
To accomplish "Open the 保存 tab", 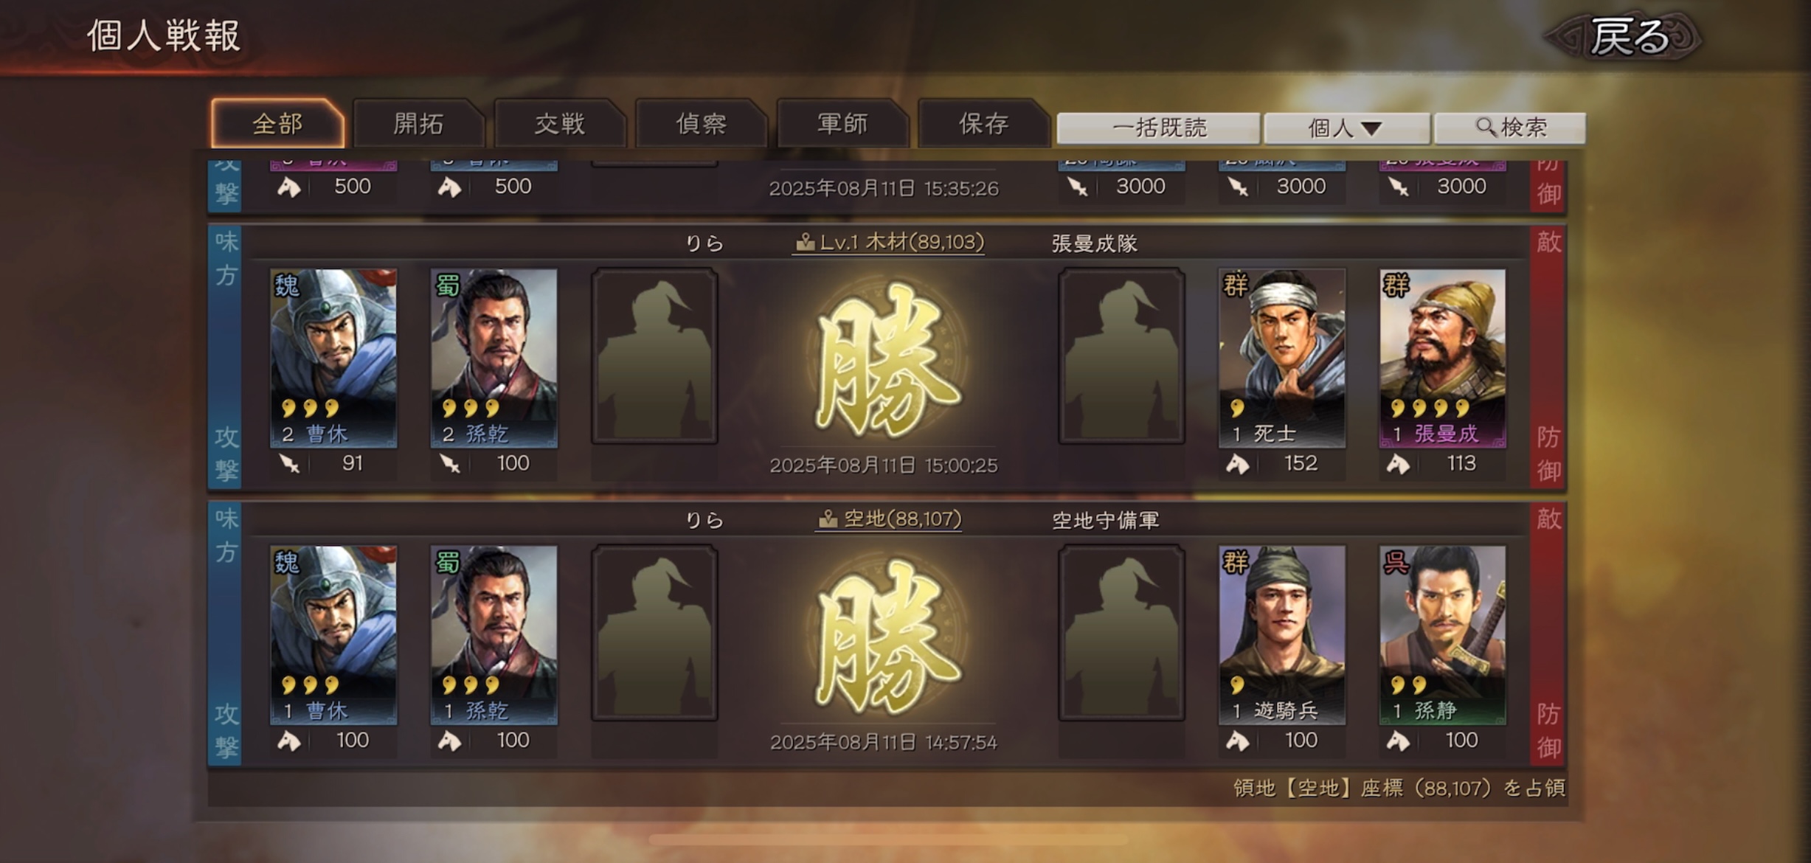I will [983, 123].
